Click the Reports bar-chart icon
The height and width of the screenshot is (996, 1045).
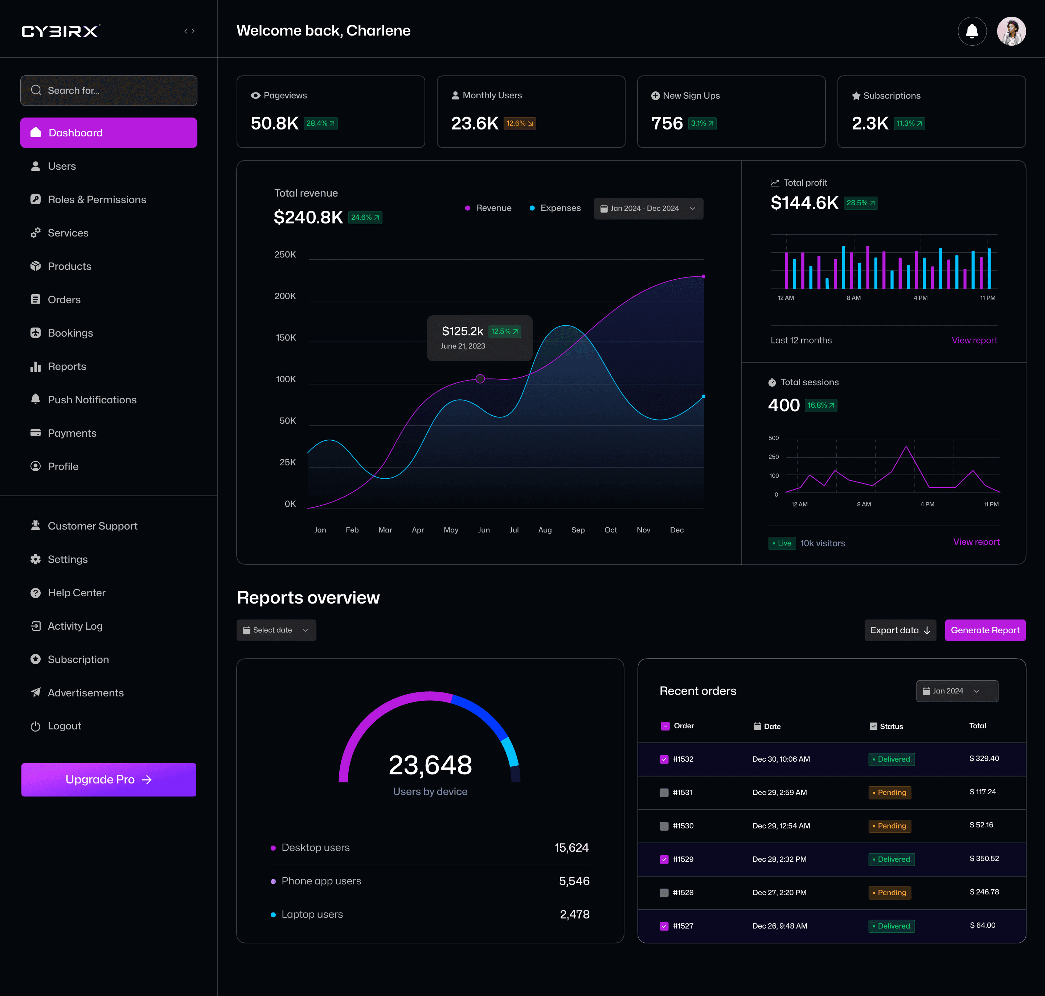point(36,366)
